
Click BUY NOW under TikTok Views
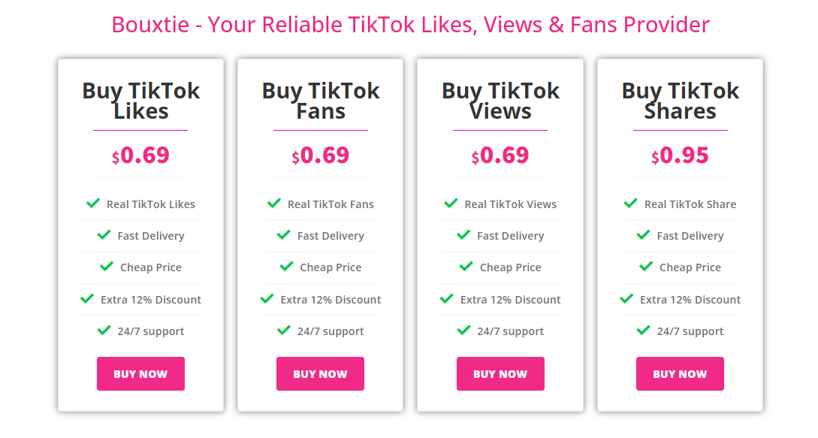pos(500,374)
